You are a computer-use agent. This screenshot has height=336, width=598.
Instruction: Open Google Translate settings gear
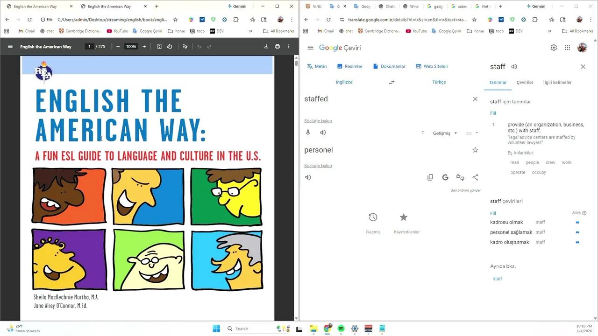tap(554, 48)
